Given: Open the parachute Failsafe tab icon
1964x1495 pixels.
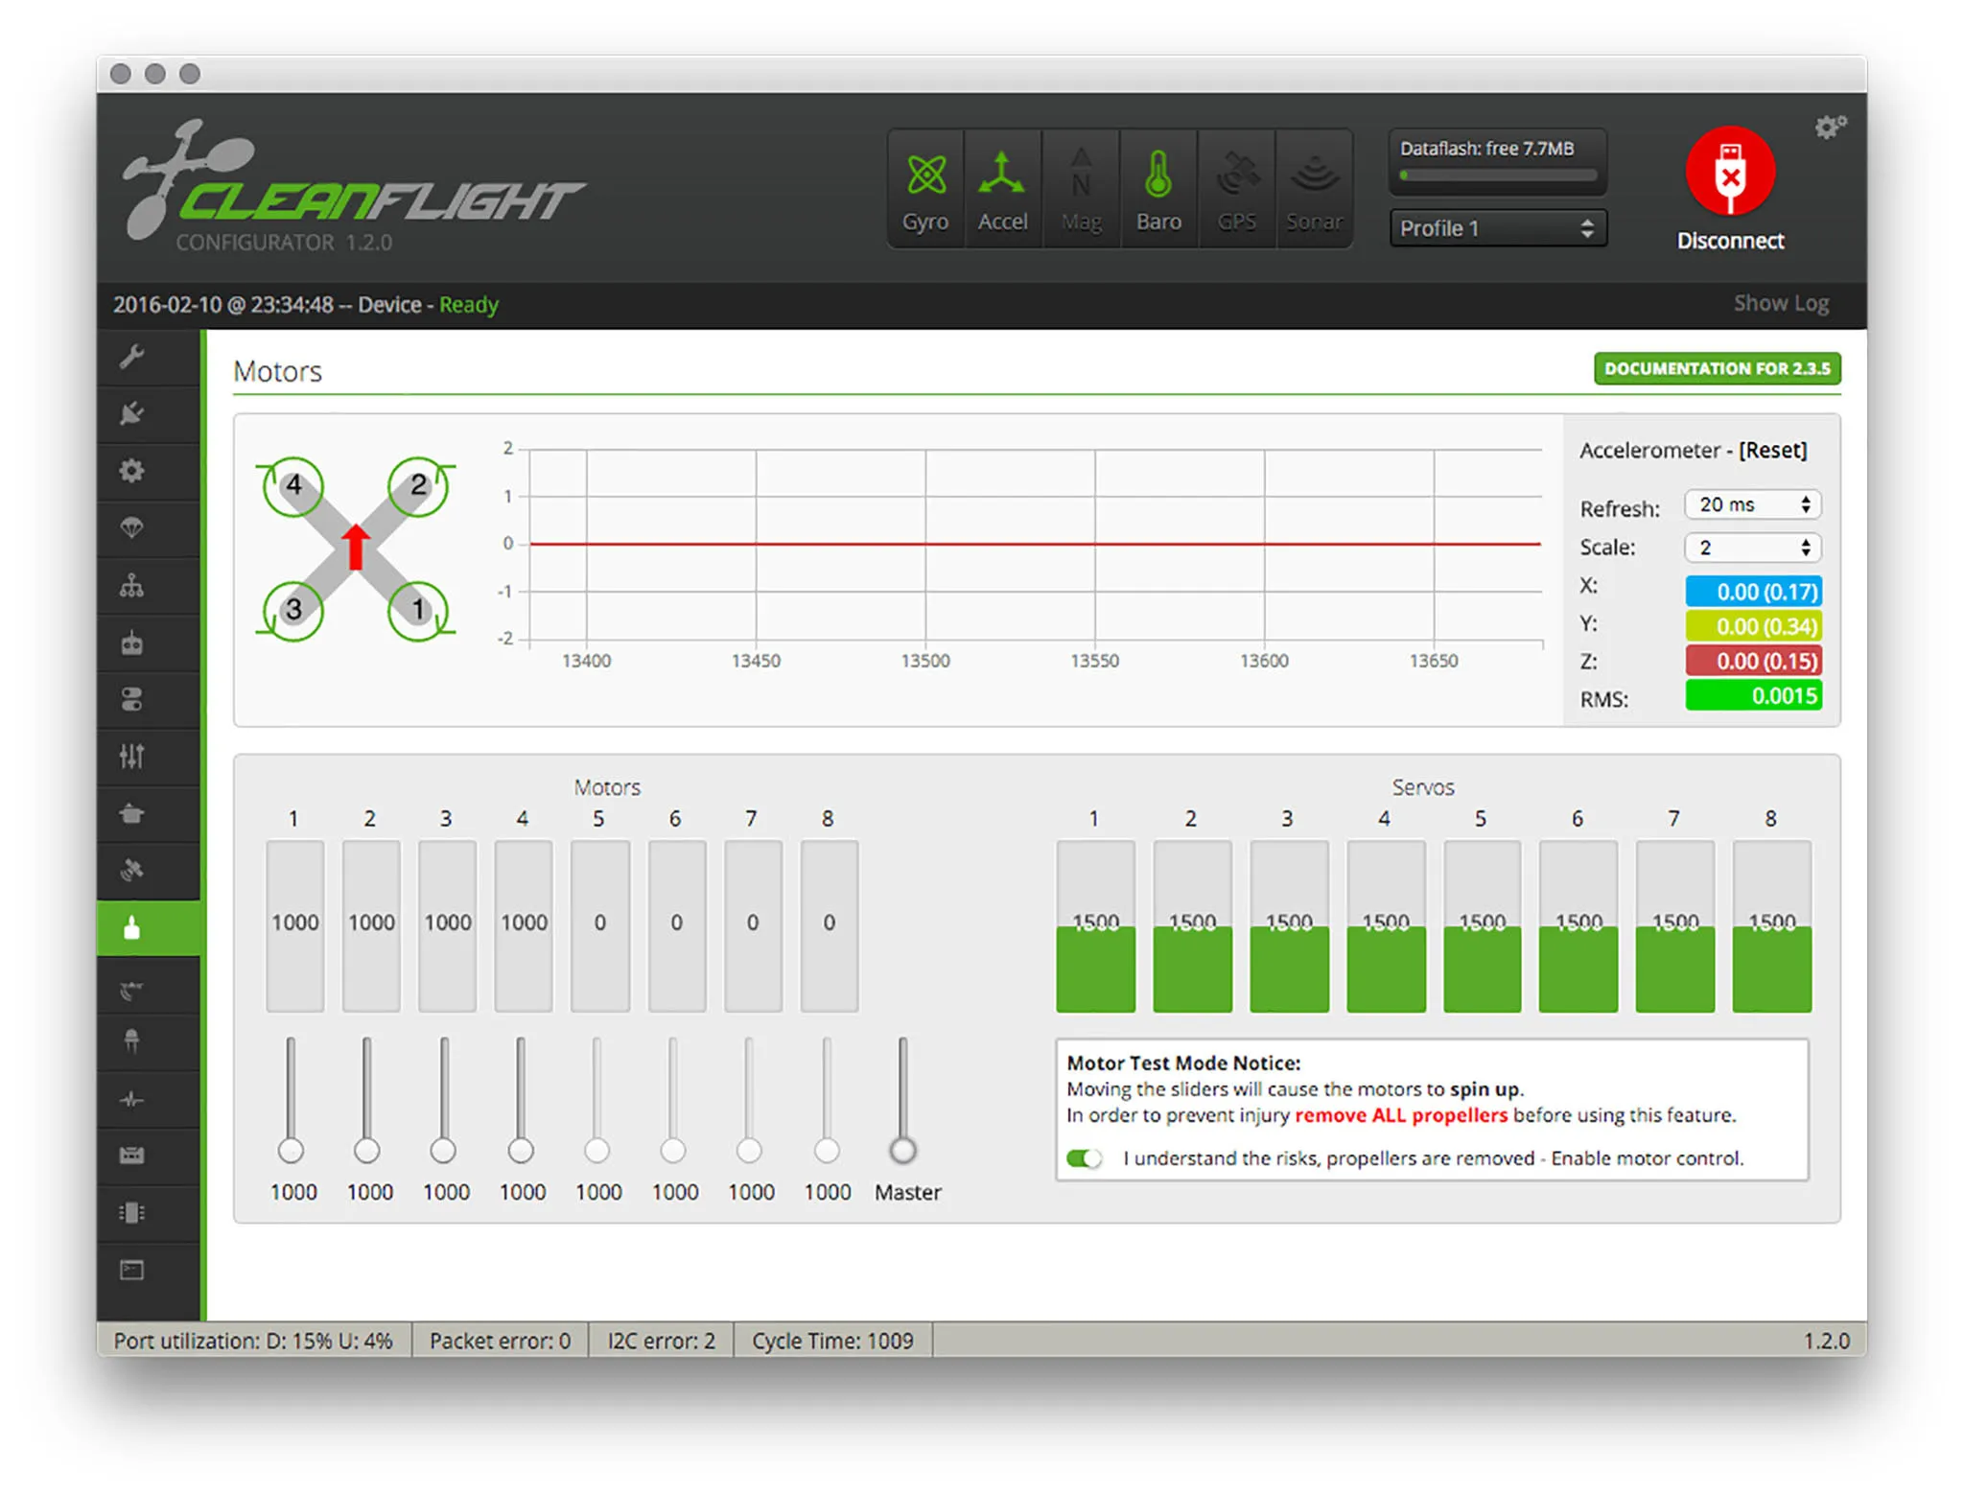Looking at the screenshot, I should 132,527.
